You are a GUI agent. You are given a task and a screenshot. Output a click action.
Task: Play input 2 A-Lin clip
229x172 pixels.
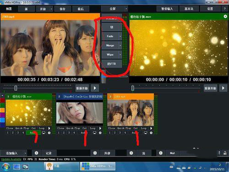coord(100,128)
